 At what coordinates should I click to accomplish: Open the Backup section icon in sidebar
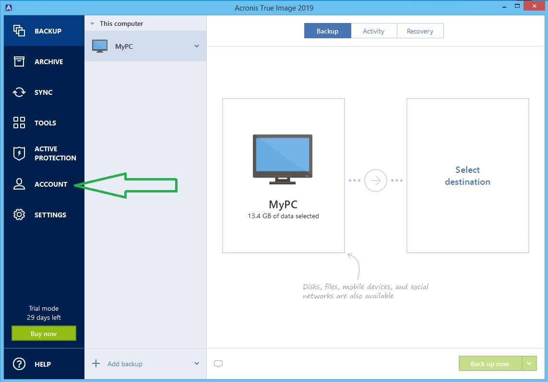coord(19,31)
